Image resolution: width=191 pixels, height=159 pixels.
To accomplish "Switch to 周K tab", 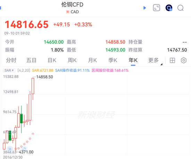I will coord(72,60).
